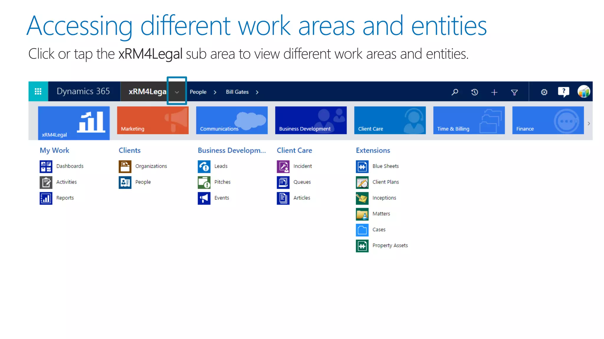604x339 pixels.
Task: Open the advanced find funnel icon
Action: tap(514, 92)
